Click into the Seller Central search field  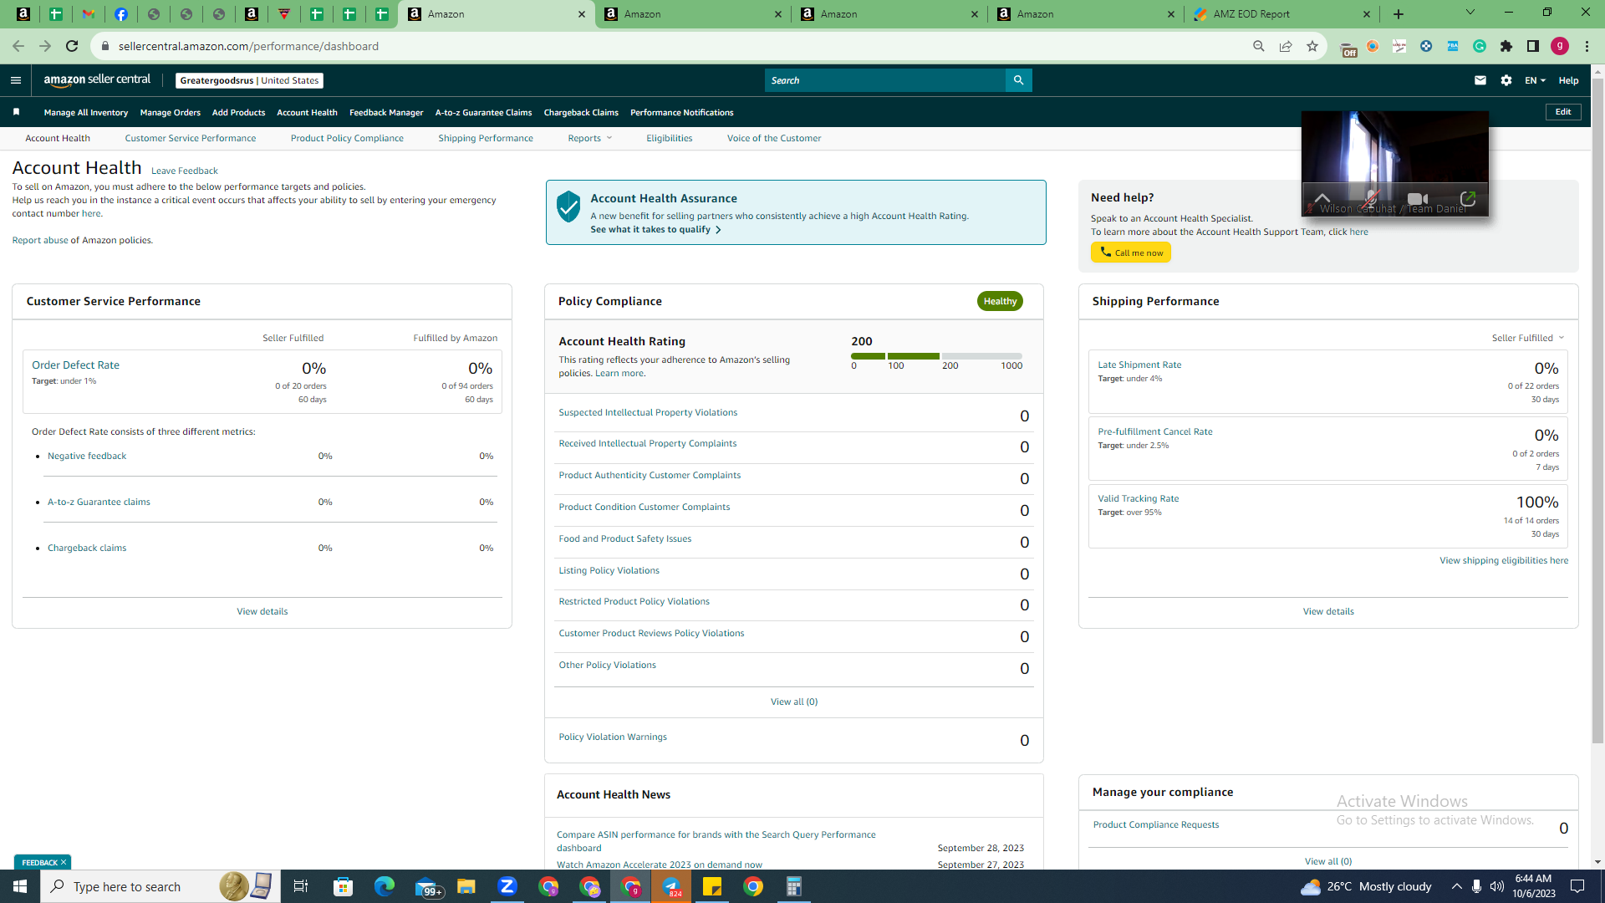(885, 80)
